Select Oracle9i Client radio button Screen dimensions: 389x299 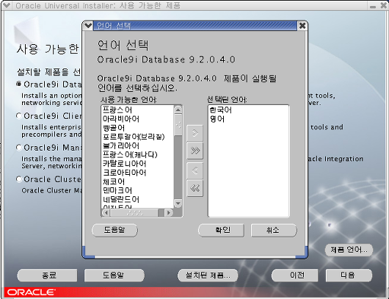tap(19, 116)
